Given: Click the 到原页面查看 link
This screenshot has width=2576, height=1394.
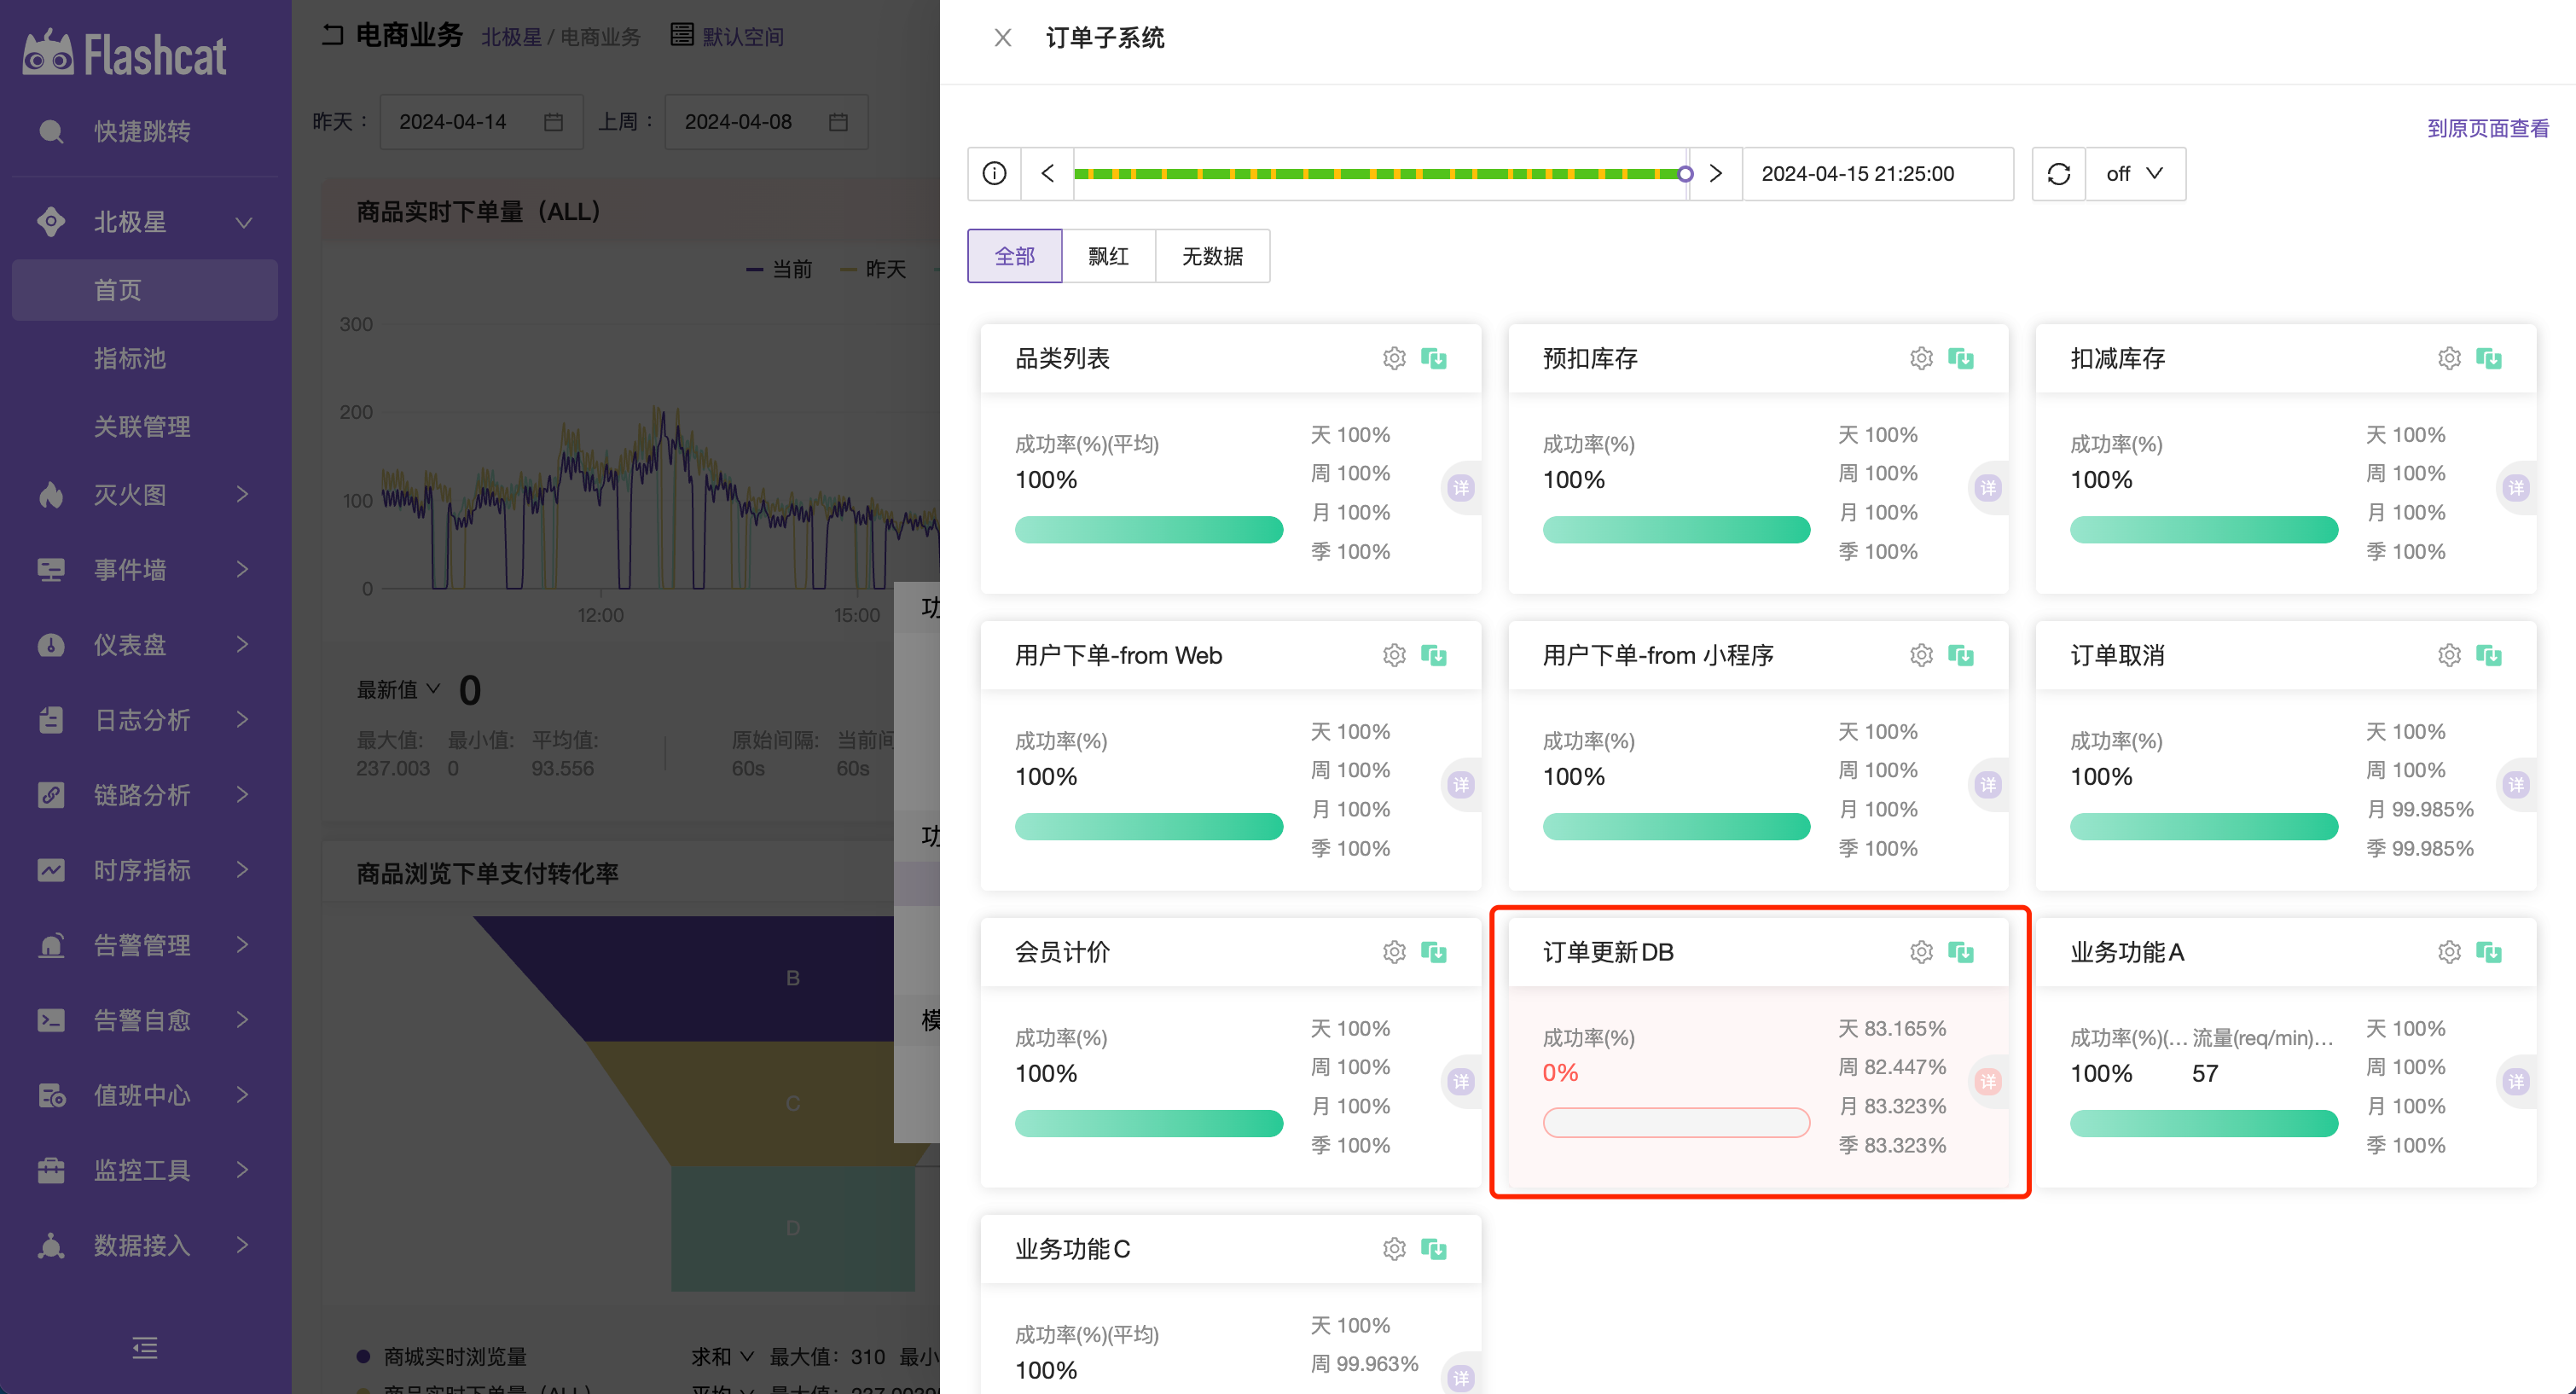Looking at the screenshot, I should coord(2487,128).
